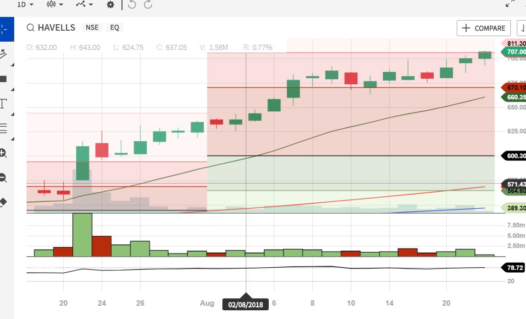Click the L: 624.75 low value

click(x=128, y=48)
